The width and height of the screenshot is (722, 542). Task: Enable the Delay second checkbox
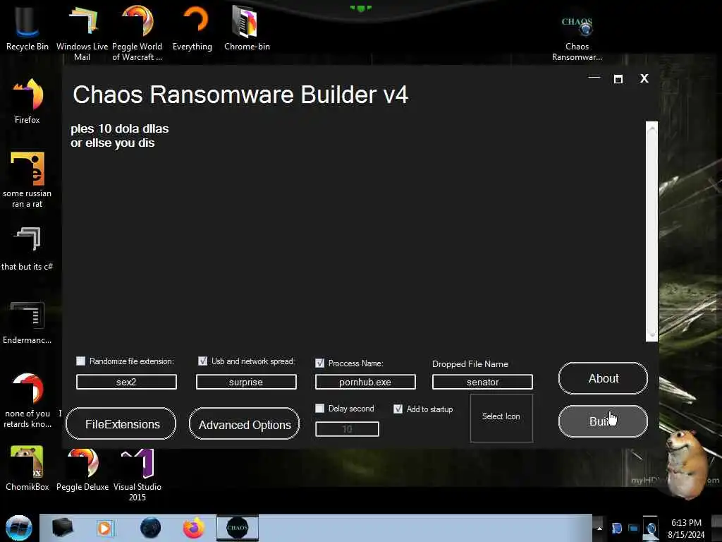319,409
